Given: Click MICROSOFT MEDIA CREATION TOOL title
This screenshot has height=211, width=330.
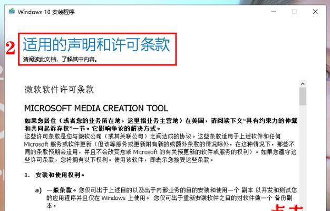Looking at the screenshot, I should [96, 108].
